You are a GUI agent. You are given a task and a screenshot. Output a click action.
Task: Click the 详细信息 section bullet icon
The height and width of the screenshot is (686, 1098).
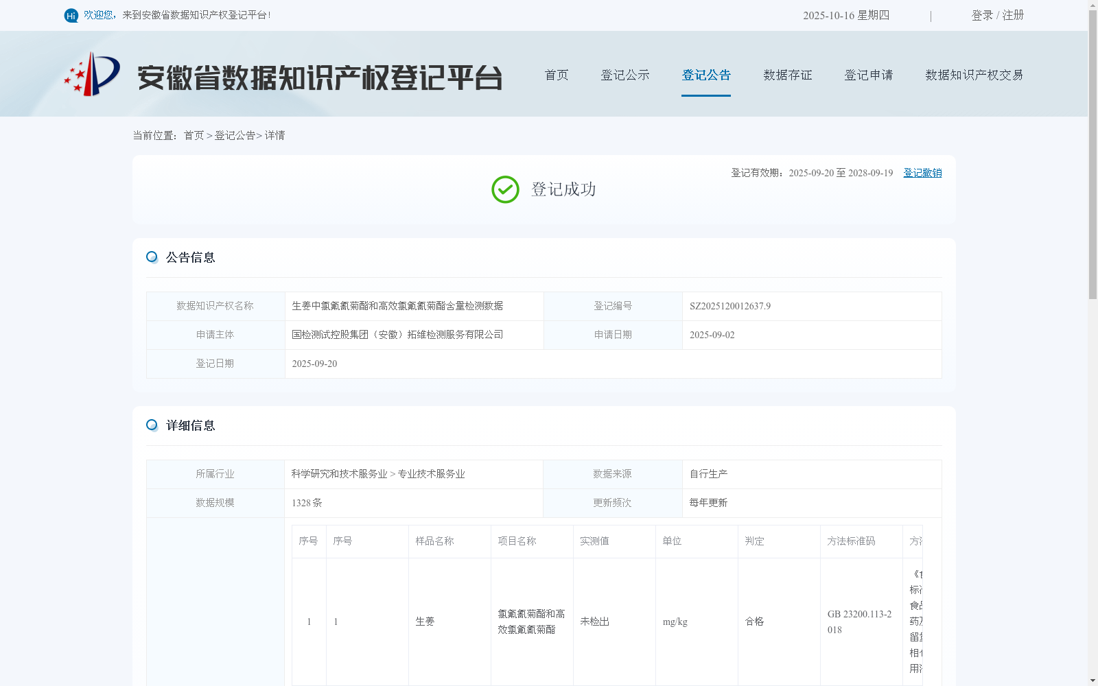[152, 425]
